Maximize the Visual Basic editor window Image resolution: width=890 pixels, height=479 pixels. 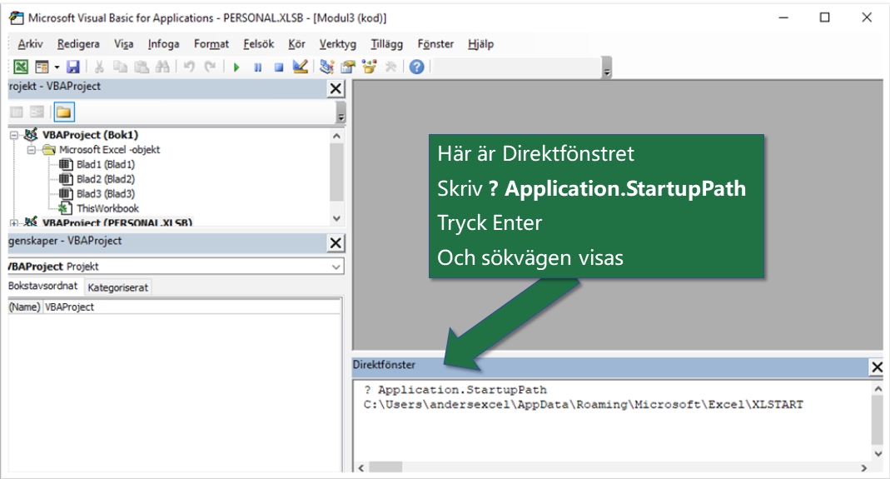click(x=825, y=17)
